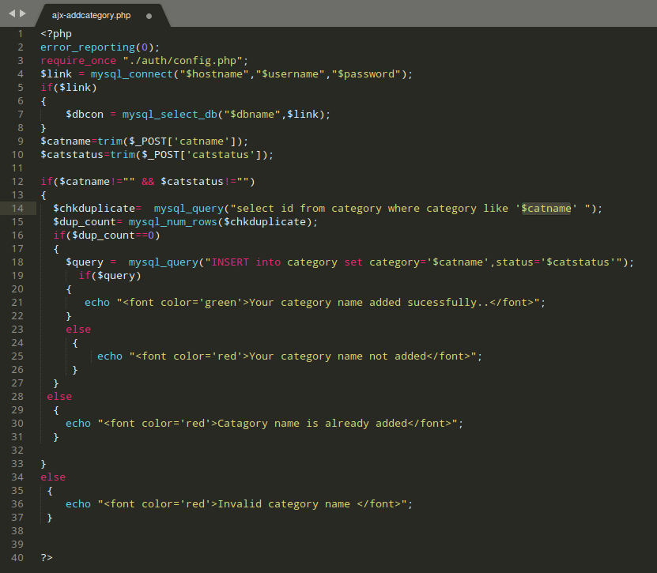
Task: Click the INSERT keyword in the query string
Action: point(230,262)
